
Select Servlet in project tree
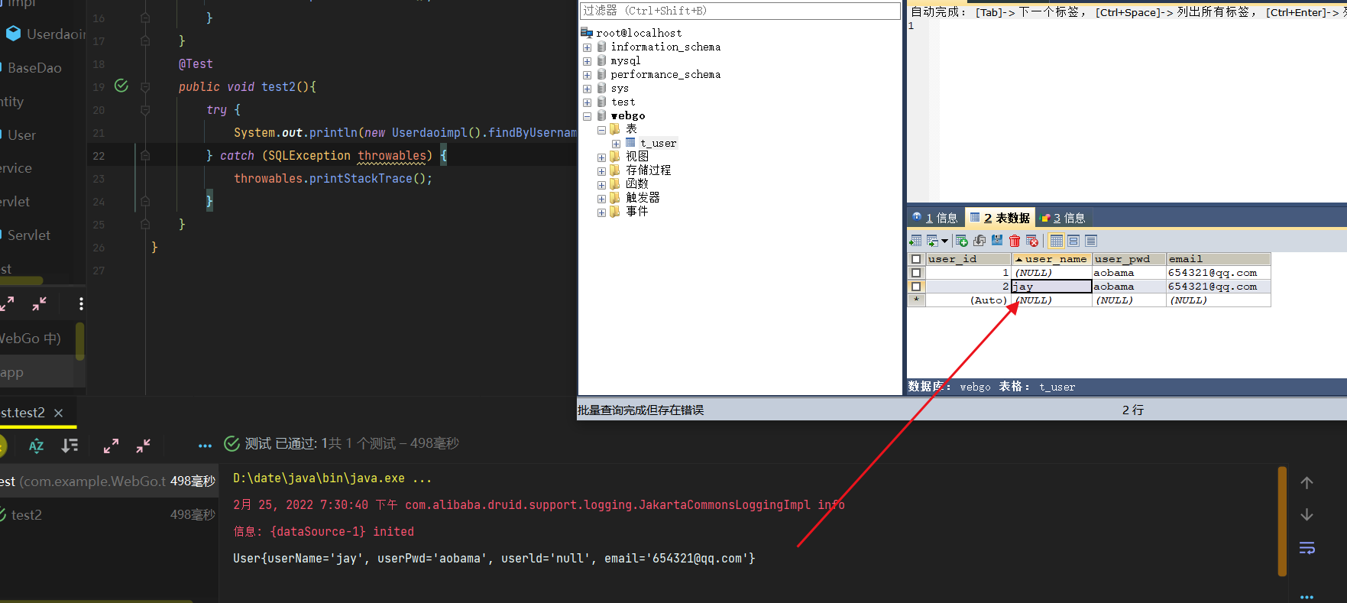click(28, 235)
